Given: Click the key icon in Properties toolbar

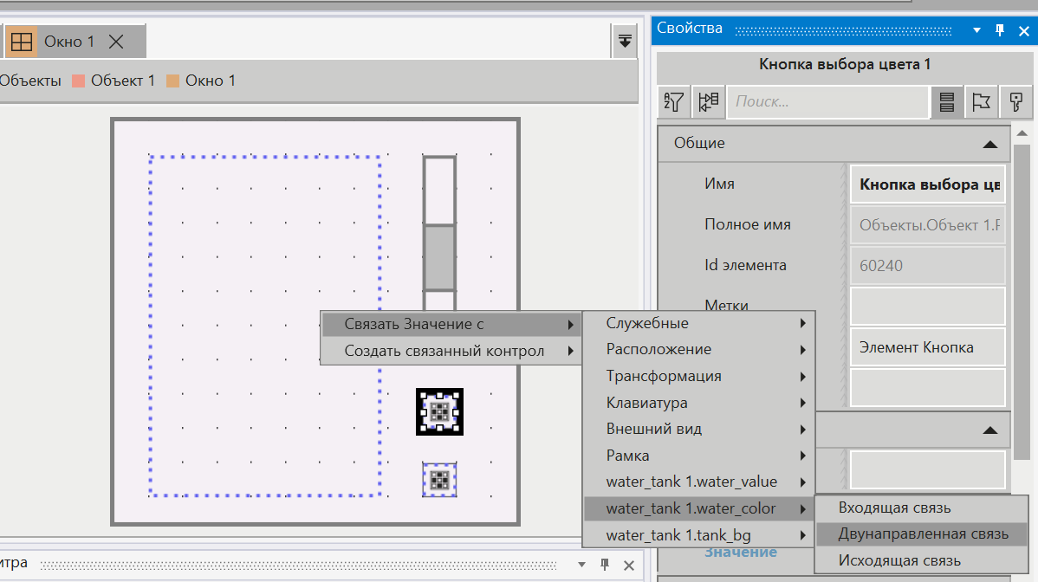Looking at the screenshot, I should point(1016,102).
